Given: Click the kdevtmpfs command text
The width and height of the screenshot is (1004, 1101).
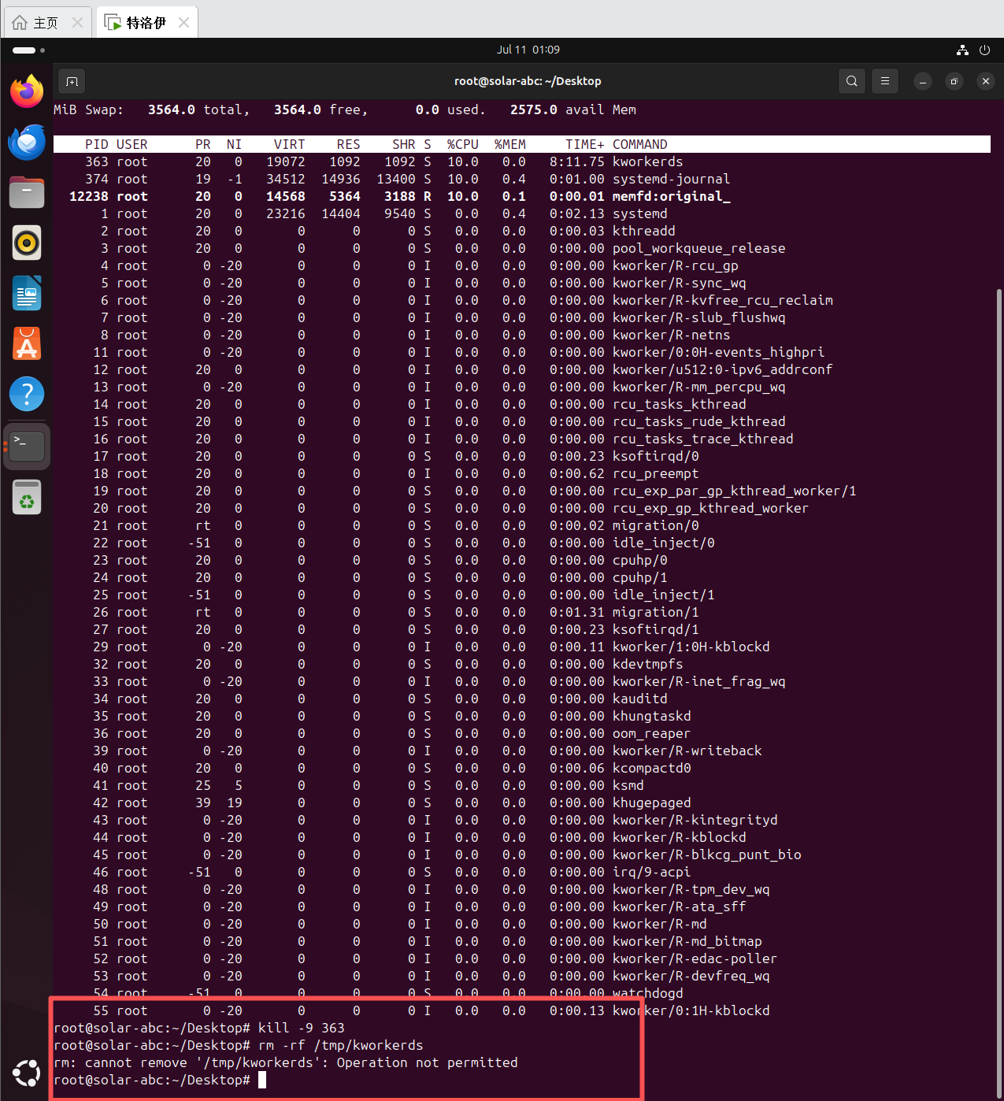Looking at the screenshot, I should coord(648,664).
